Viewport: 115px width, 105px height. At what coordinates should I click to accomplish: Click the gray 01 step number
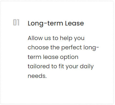16,22
